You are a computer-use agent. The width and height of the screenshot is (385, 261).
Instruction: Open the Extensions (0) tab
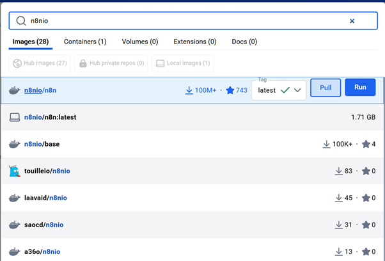tap(195, 42)
